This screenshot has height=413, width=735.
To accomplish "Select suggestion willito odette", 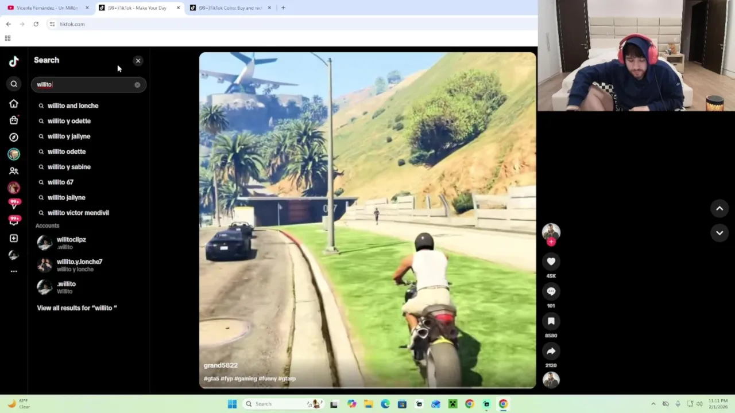I will coord(67,151).
